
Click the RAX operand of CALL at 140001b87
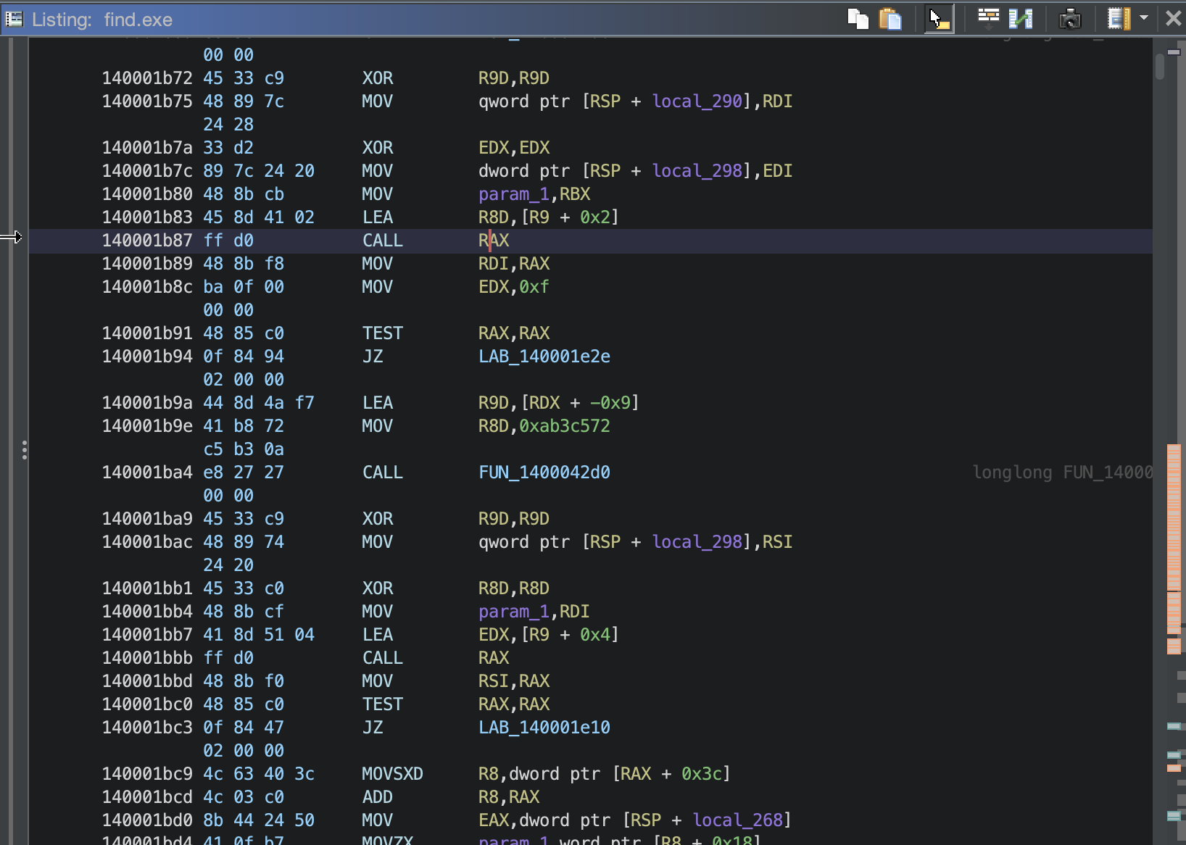(x=494, y=241)
